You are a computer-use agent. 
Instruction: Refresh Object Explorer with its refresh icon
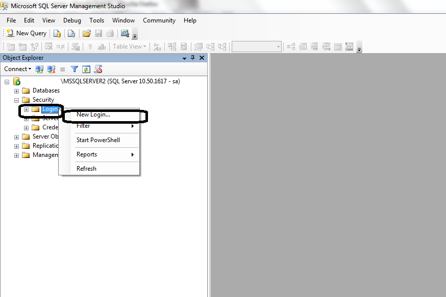(86, 69)
